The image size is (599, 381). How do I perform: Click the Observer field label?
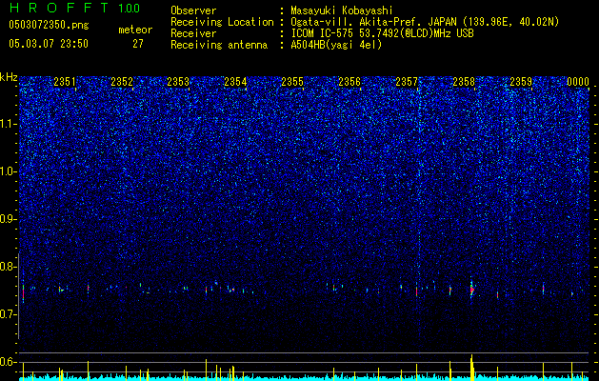pos(193,10)
